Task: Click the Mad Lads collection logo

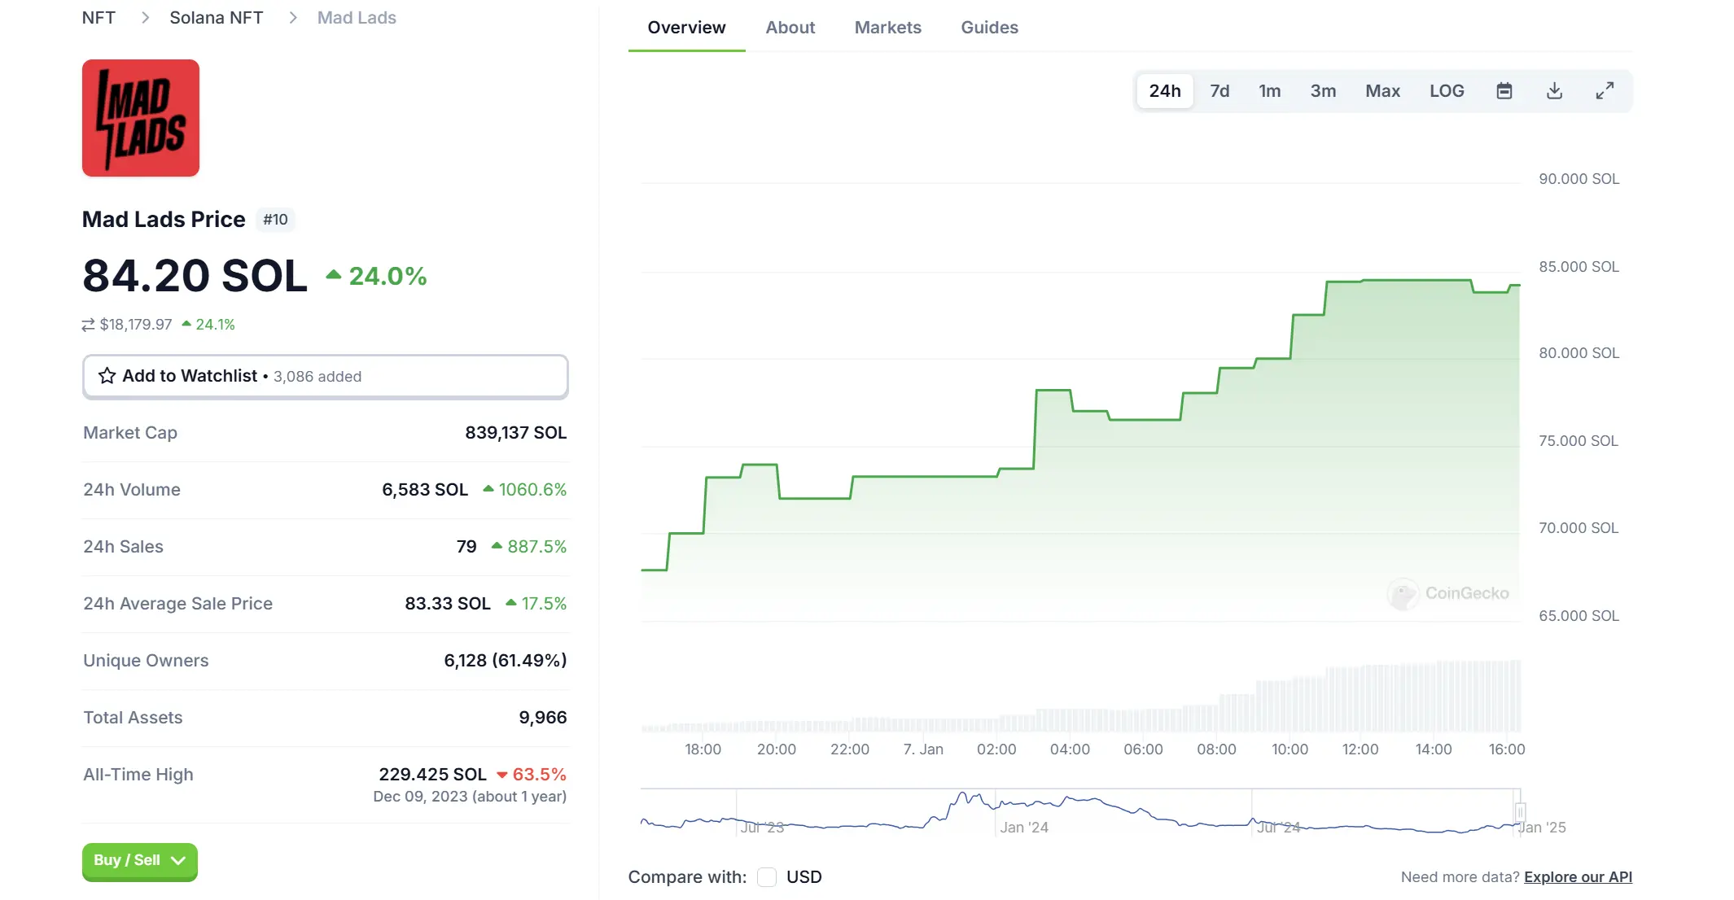Action: click(140, 118)
